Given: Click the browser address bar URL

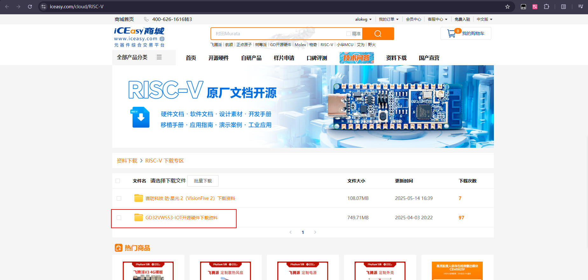Looking at the screenshot, I should (x=77, y=6).
